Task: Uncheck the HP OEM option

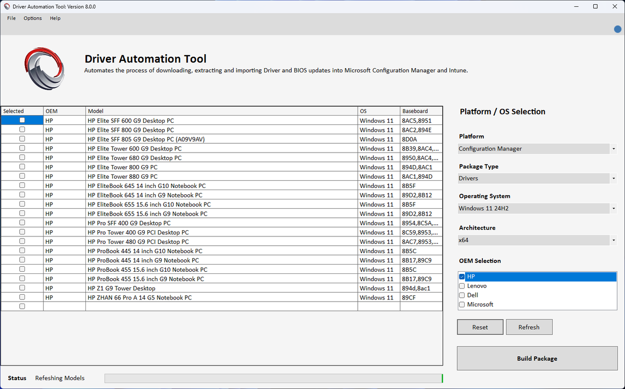Action: pyautogui.click(x=462, y=277)
